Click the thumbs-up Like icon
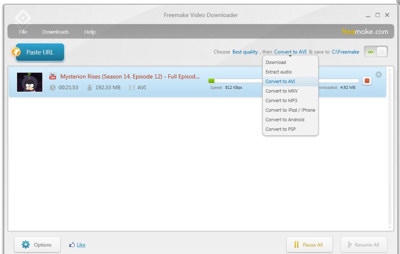 pos(72,245)
